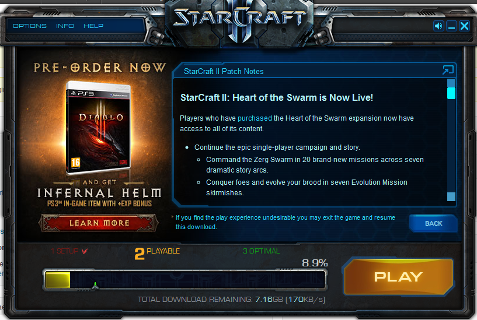This screenshot has height=320, width=477.
Task: Pop out the patch notes panel
Action: [x=448, y=70]
